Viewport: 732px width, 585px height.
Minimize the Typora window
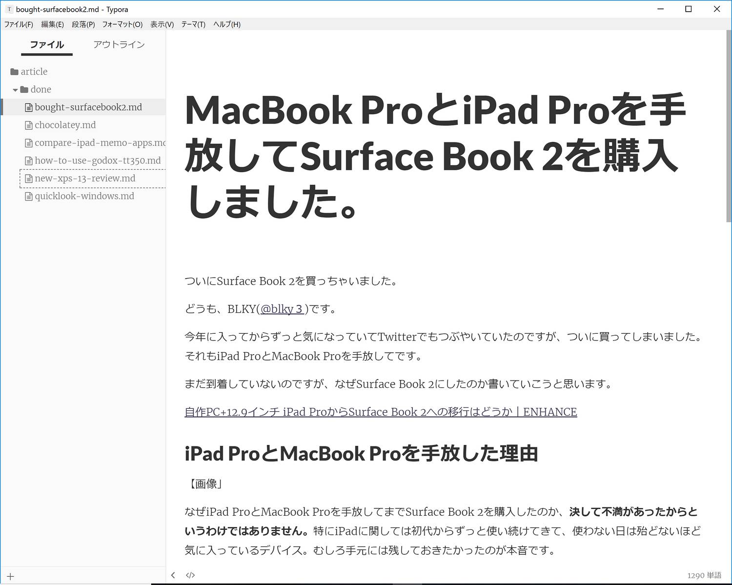pyautogui.click(x=661, y=9)
